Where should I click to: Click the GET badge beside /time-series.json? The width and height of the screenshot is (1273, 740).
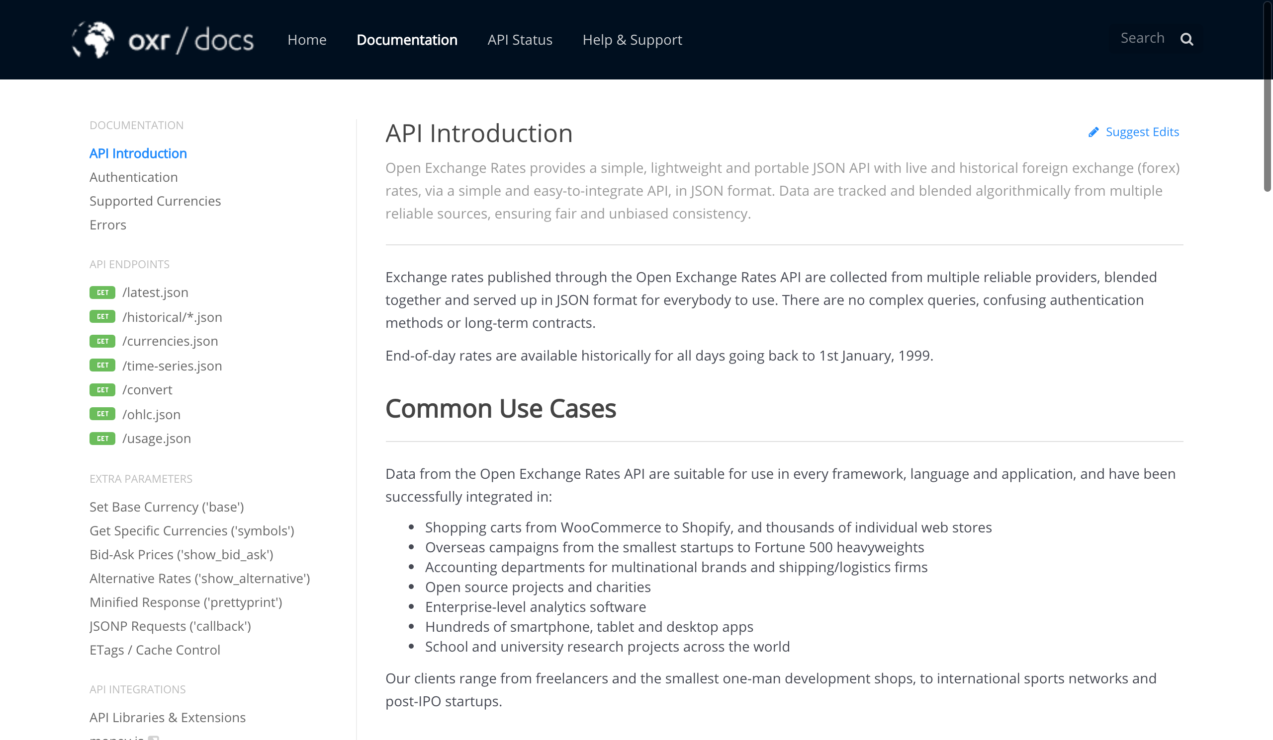point(102,366)
